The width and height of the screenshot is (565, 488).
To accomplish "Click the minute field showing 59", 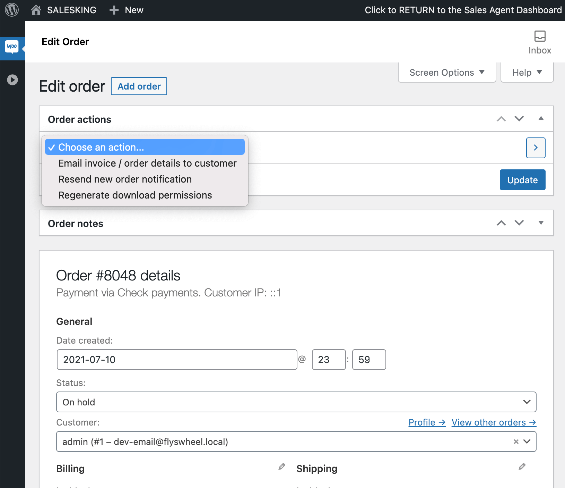I will 369,360.
